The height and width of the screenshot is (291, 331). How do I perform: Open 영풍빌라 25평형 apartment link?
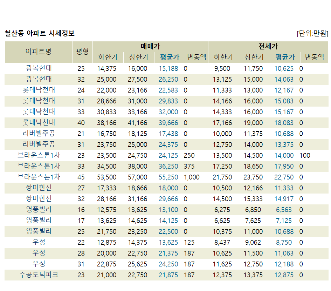click(x=39, y=231)
